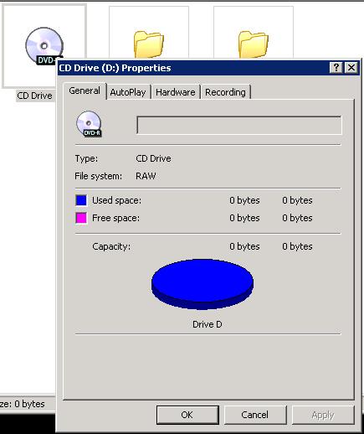Click the magenta Free space color swatch

(81, 218)
